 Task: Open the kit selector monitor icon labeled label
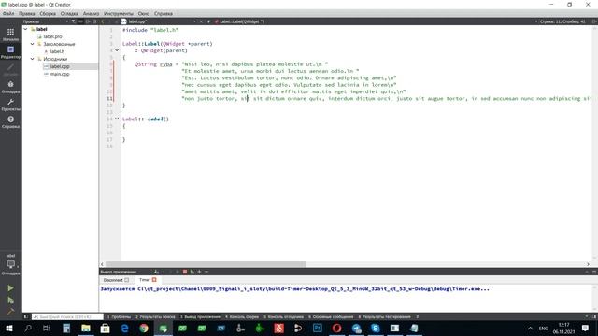point(10,264)
